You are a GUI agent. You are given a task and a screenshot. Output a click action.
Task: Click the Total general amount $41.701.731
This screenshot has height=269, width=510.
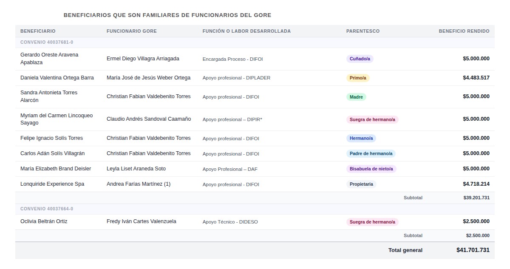[x=473, y=250]
